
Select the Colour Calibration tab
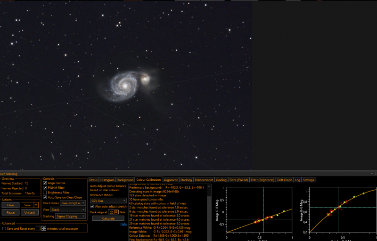coord(148,180)
